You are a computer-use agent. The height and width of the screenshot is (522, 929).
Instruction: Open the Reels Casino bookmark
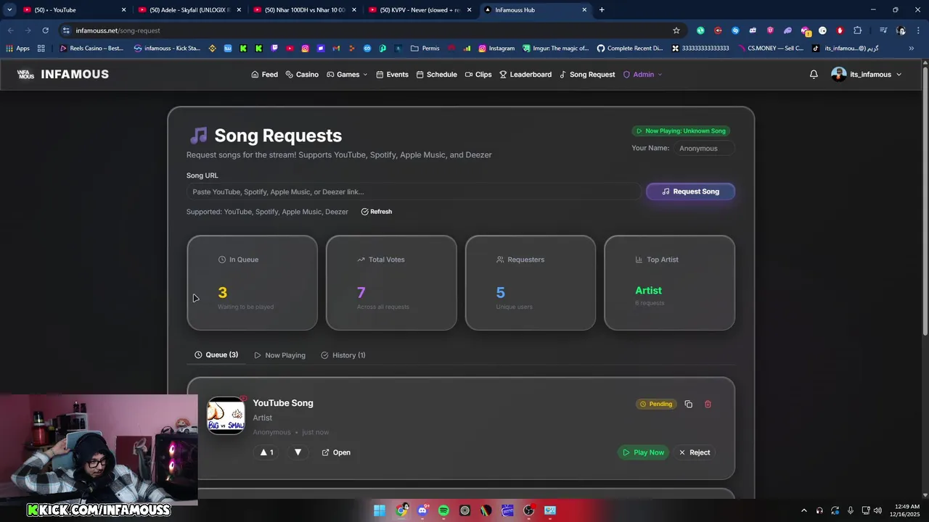pyautogui.click(x=91, y=49)
